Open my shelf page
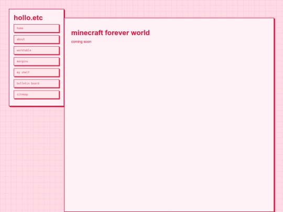Viewport: 283px width, 212px height. 37,72
